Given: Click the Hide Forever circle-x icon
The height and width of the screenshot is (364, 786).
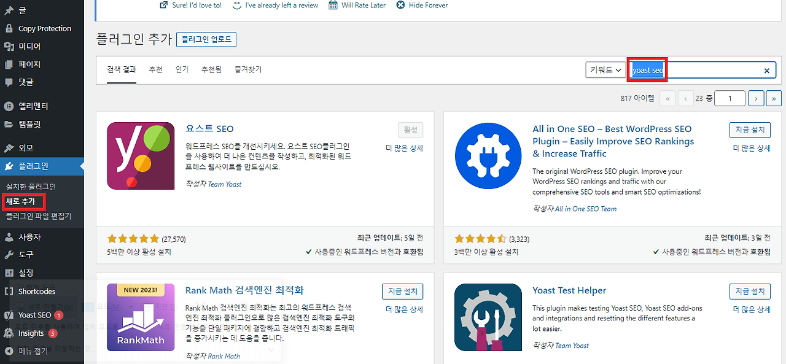Looking at the screenshot, I should (x=400, y=5).
